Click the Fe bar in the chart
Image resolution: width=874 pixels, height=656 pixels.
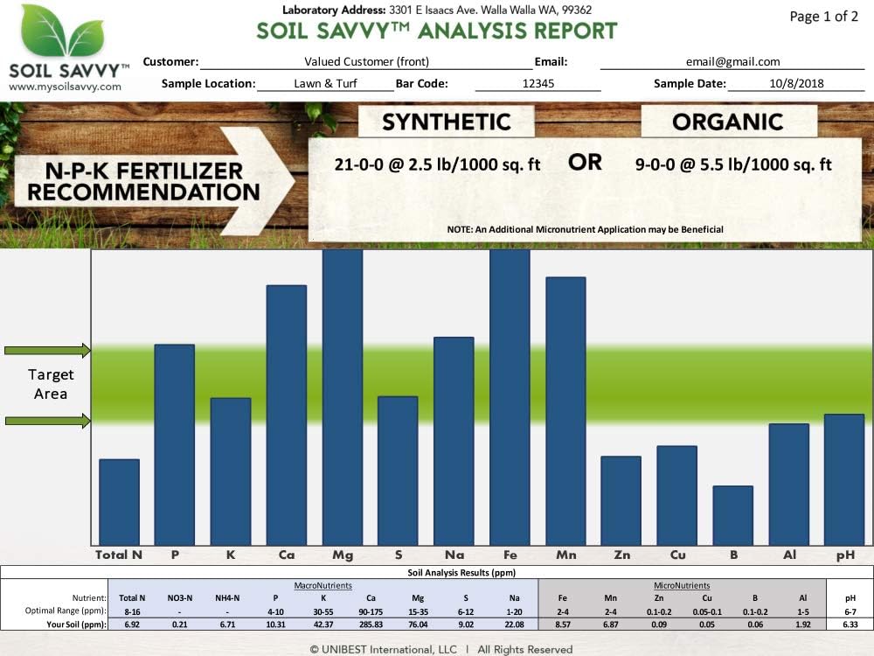tap(510, 397)
